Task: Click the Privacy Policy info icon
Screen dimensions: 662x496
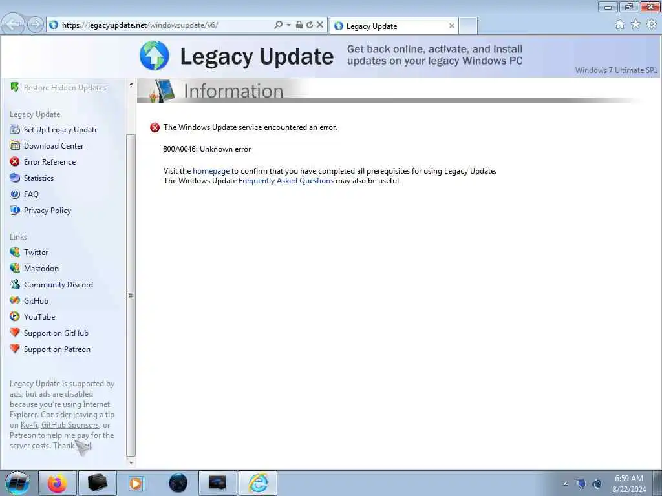Action: pyautogui.click(x=15, y=210)
